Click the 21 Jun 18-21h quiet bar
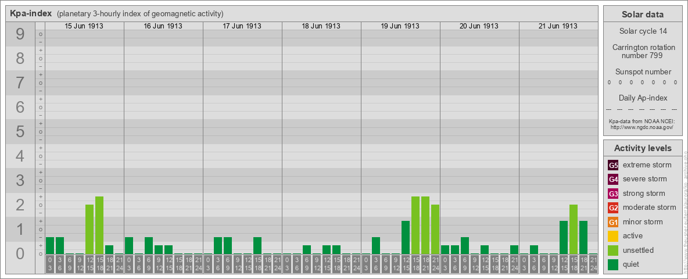 pyautogui.click(x=583, y=237)
